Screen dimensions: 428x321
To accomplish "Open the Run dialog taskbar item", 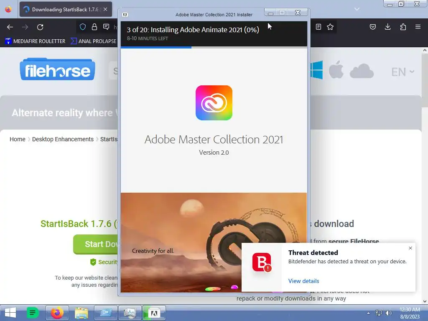I will point(106,313).
